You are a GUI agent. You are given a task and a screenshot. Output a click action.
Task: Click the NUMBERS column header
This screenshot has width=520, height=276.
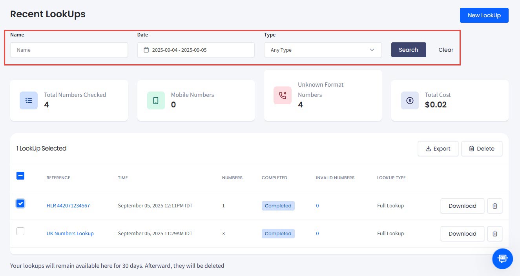[x=232, y=178]
